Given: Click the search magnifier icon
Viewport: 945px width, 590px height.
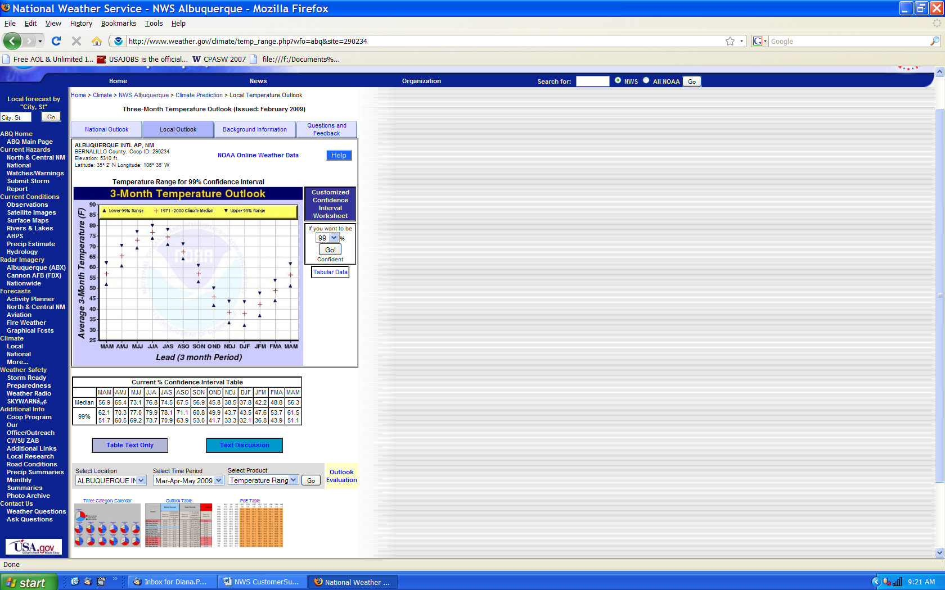Looking at the screenshot, I should pyautogui.click(x=934, y=41).
